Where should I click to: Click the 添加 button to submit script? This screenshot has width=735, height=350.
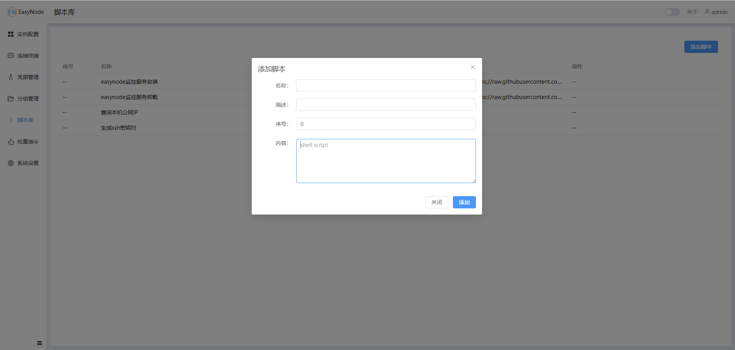click(464, 202)
